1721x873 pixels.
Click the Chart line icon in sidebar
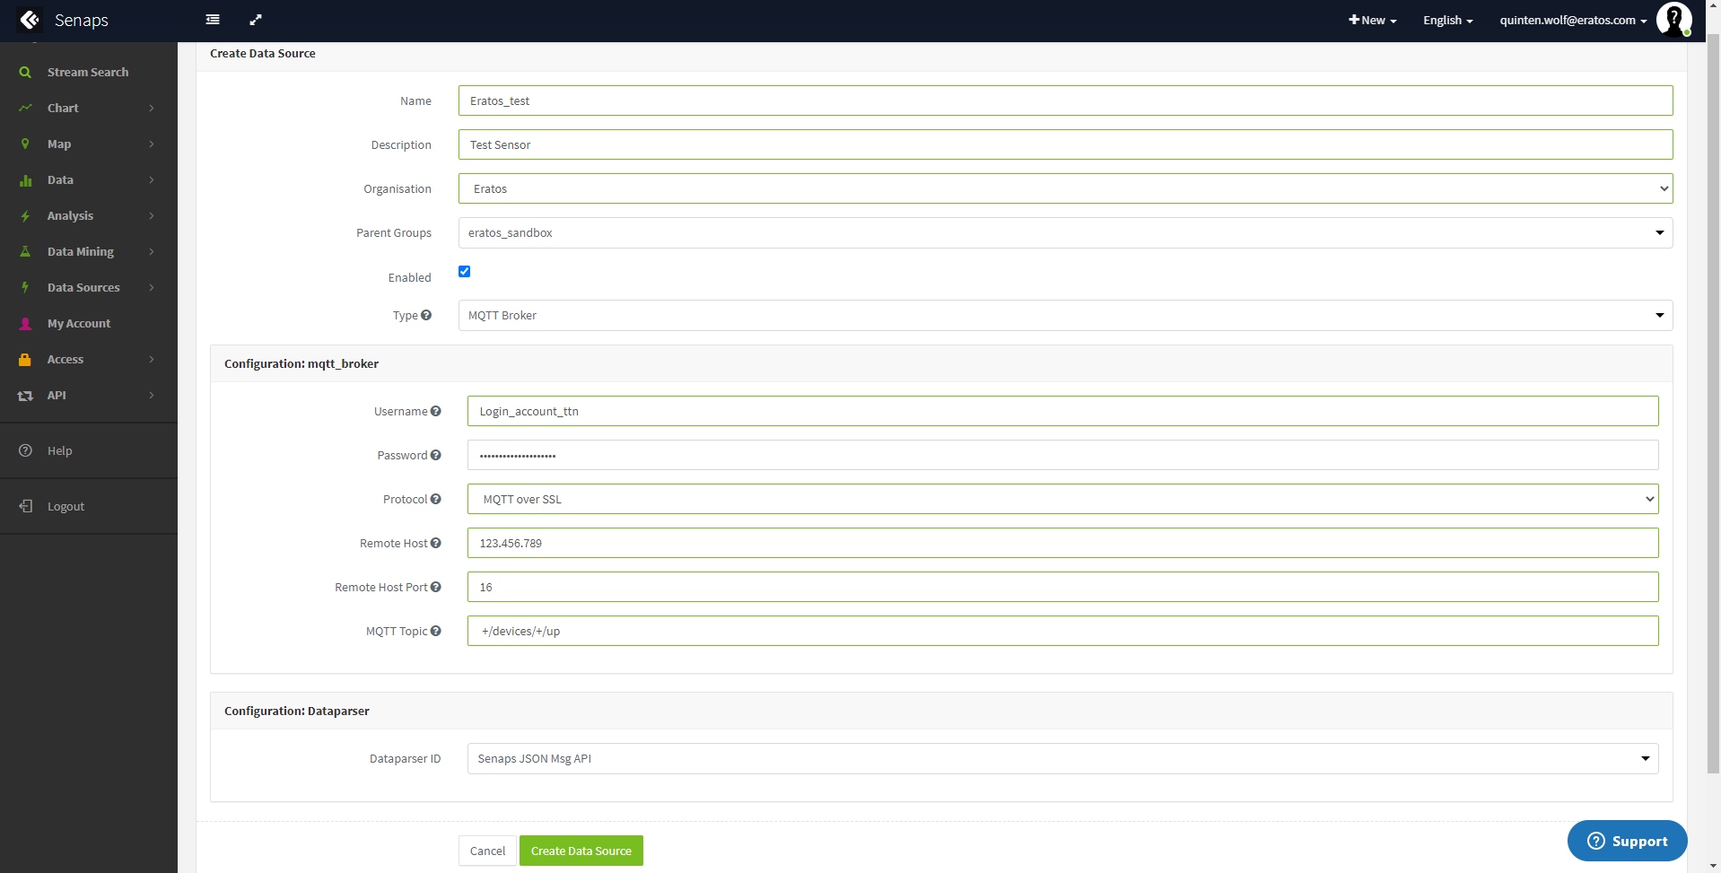[25, 108]
